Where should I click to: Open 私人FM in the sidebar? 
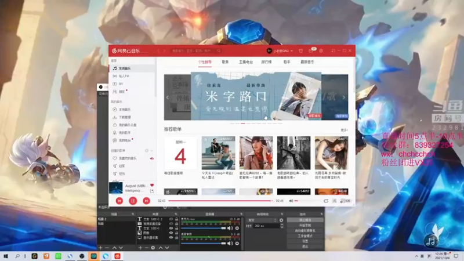[132, 76]
